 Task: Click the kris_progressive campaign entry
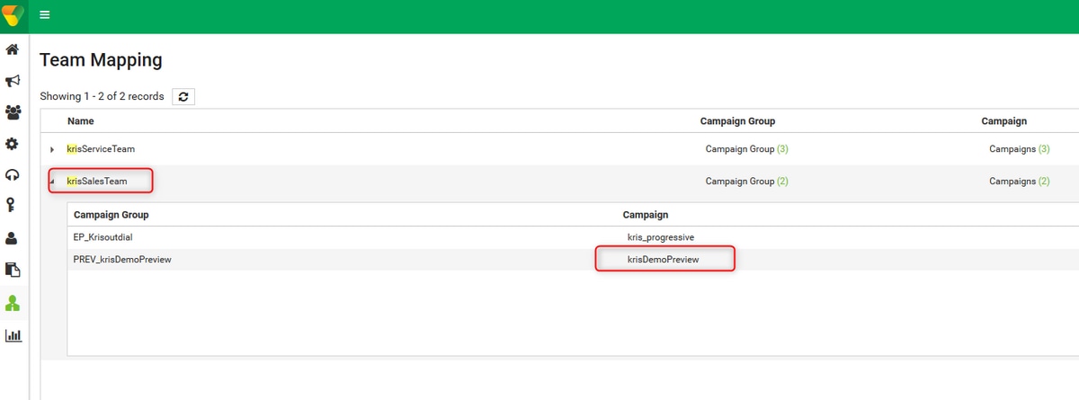661,236
